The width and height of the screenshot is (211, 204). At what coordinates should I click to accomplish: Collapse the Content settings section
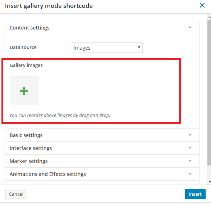coord(102,27)
